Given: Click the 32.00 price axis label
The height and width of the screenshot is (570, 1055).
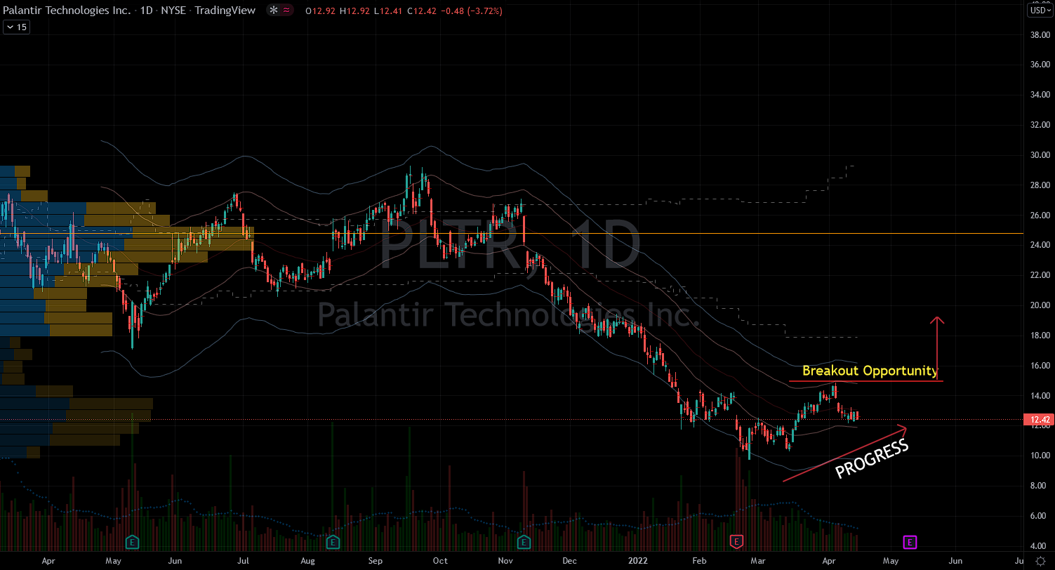Looking at the screenshot, I should [x=1040, y=125].
